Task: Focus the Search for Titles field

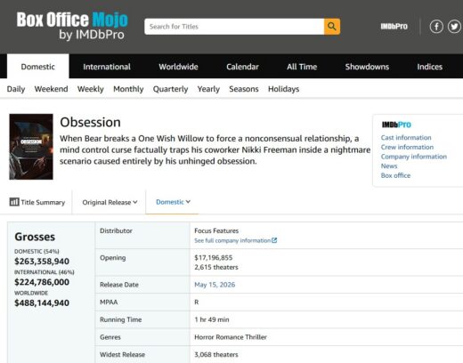Action: coord(234,27)
